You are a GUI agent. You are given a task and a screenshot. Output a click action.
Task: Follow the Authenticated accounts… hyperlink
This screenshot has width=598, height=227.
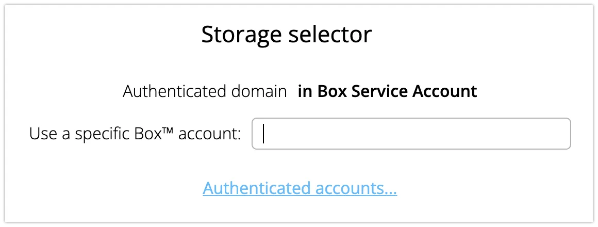300,188
